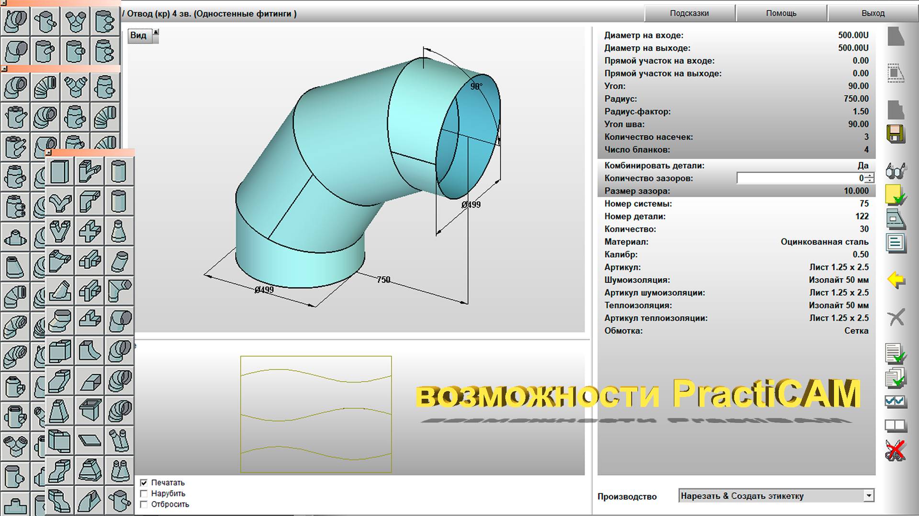The image size is (919, 516).
Task: Click the flat pattern layout icon above list icon
Action: (896, 220)
